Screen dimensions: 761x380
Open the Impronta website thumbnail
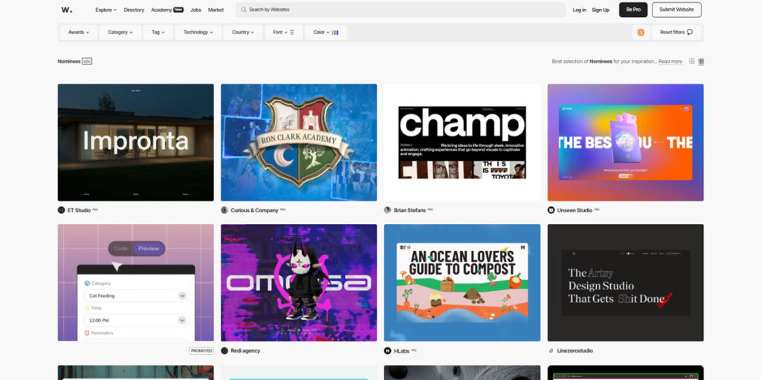click(135, 142)
